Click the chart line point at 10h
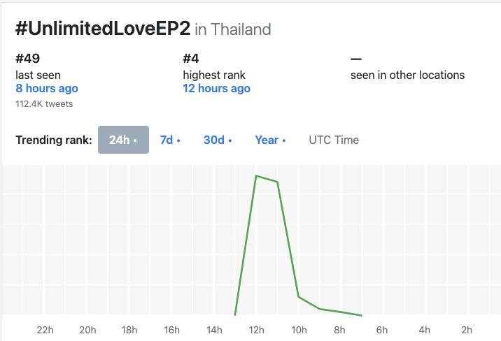Screen dimensions: 501x341 click(299, 297)
